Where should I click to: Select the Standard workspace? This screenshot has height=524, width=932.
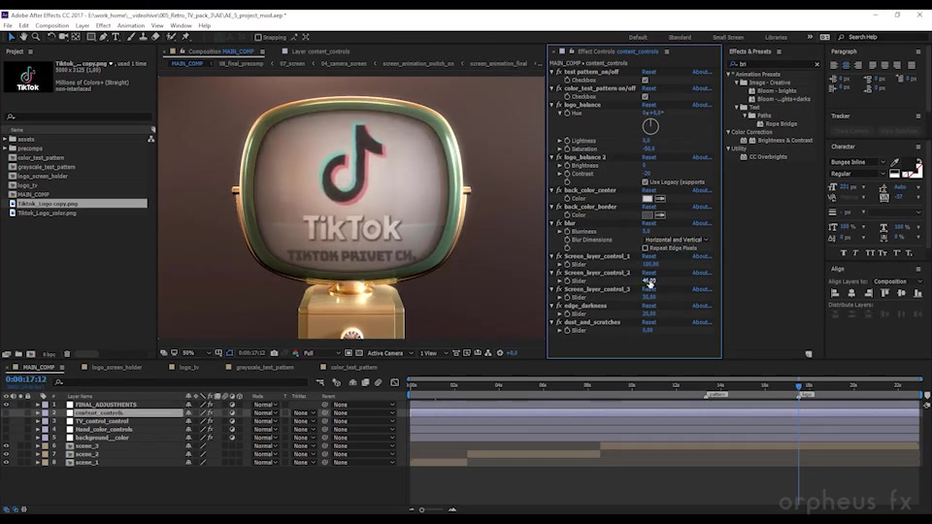(680, 38)
